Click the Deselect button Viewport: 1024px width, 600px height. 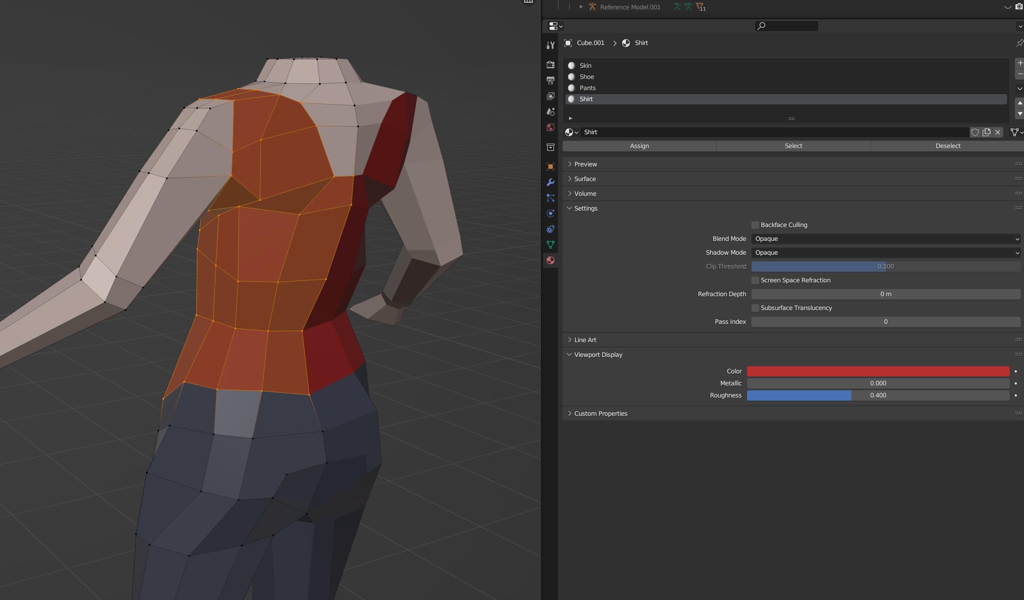pos(948,146)
